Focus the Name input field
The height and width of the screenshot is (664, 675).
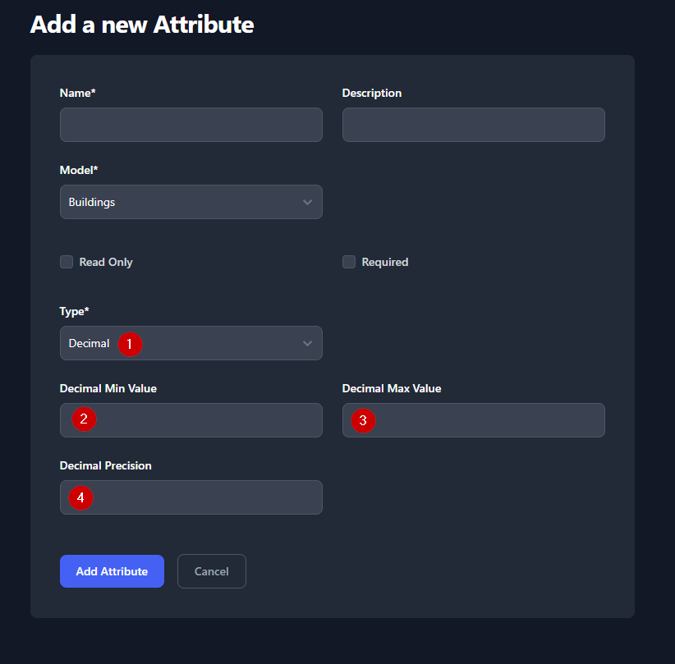(191, 125)
